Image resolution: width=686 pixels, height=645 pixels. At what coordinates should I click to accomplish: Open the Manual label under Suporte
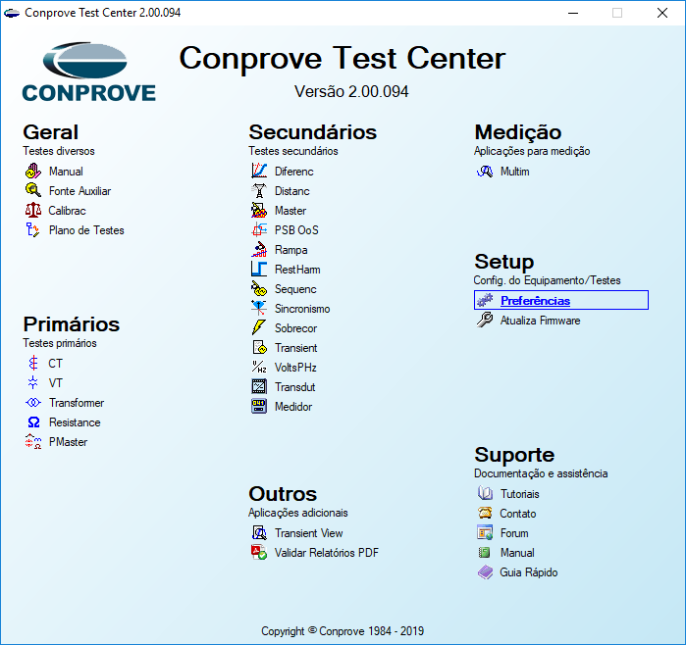pos(517,553)
